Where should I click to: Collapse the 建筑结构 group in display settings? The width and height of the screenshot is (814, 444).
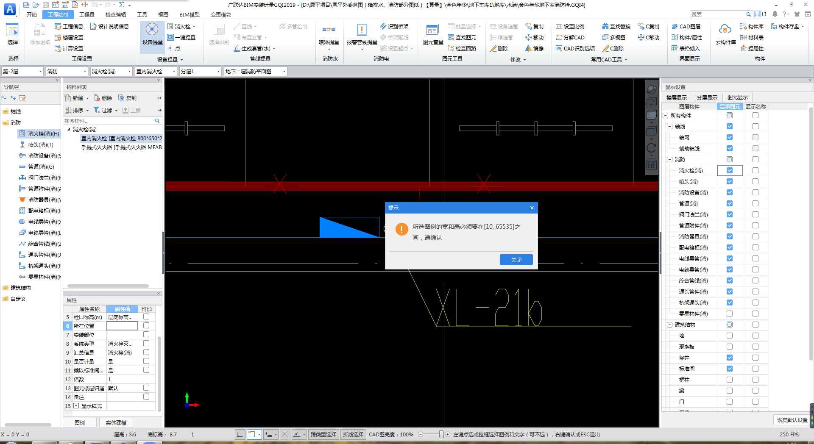pyautogui.click(x=670, y=325)
